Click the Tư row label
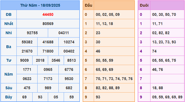This screenshot has width=185, height=102. [x=9, y=61]
